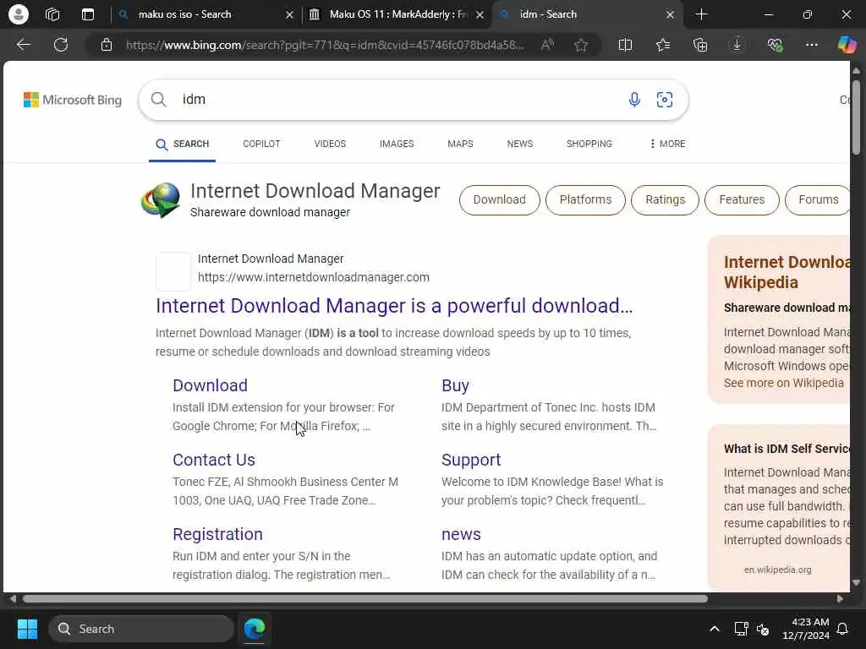Open the notifications bell icon
Image resolution: width=866 pixels, height=649 pixels.
click(x=842, y=629)
